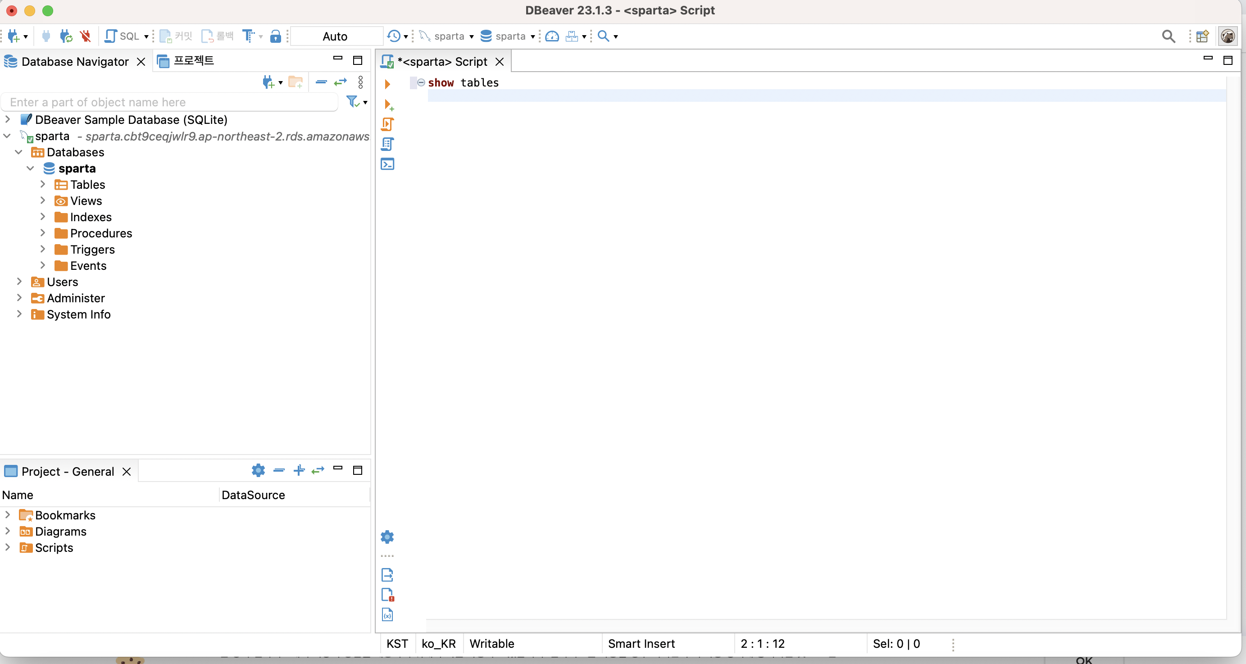Viewport: 1246px width, 664px height.
Task: Click the navigator filter funnel icon
Action: click(x=352, y=101)
